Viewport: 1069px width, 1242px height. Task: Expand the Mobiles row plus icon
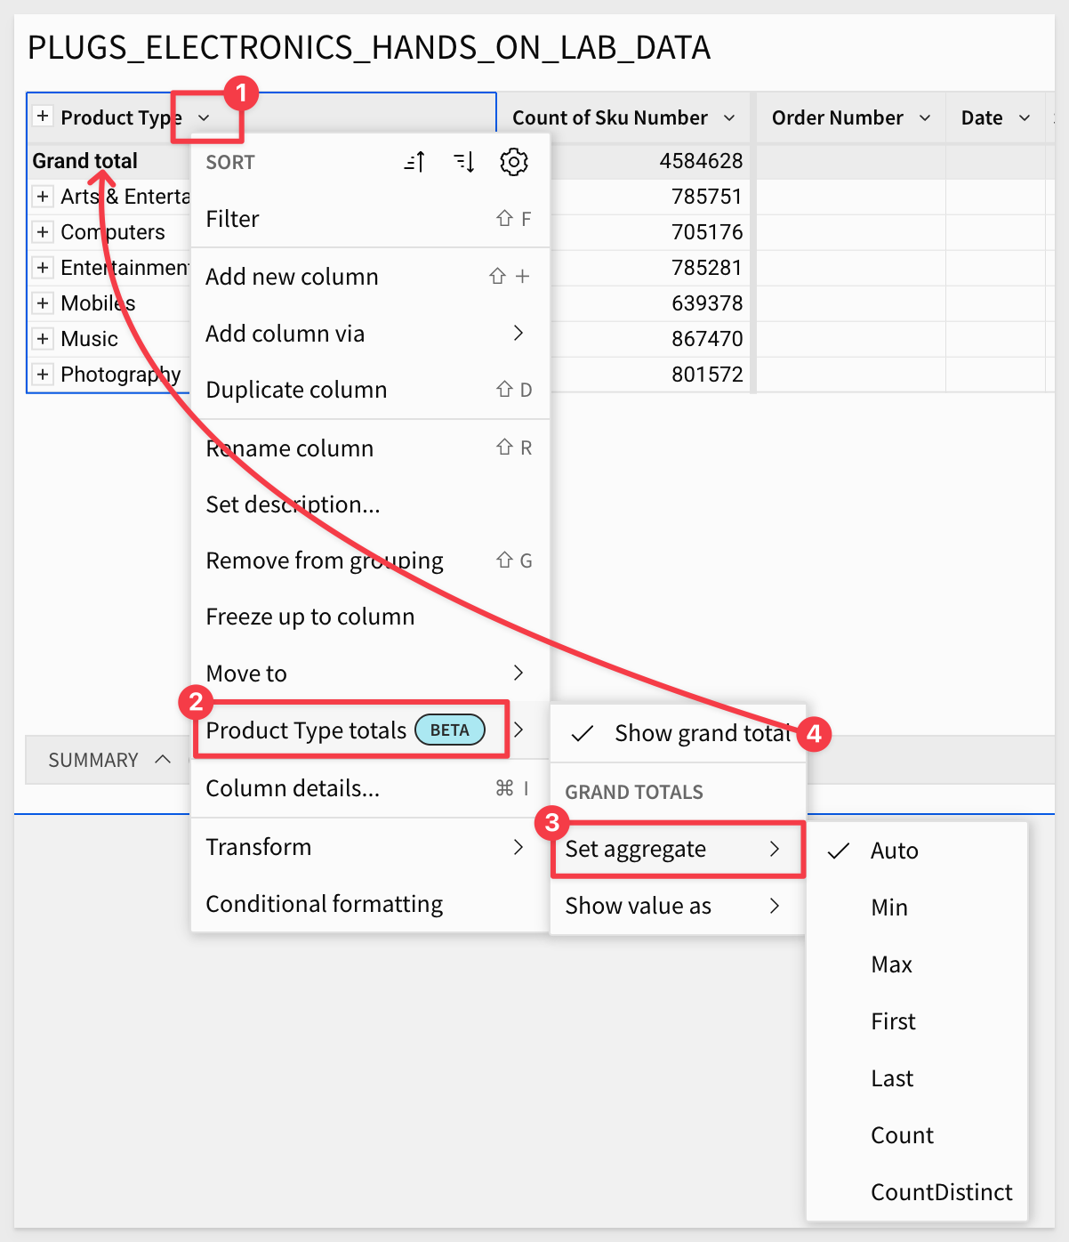tap(43, 303)
